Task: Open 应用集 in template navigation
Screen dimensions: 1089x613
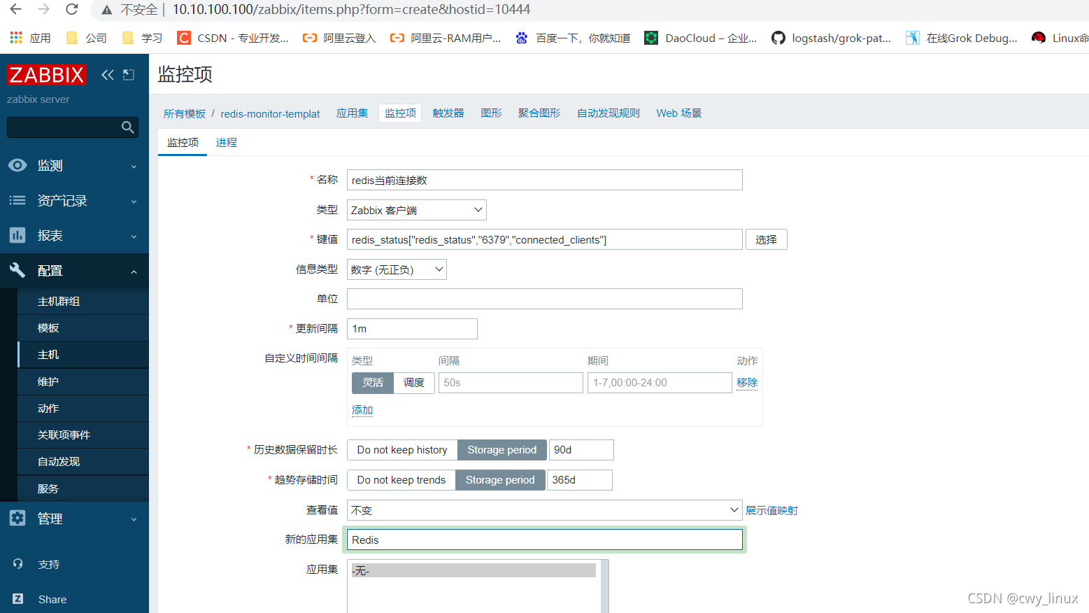Action: tap(352, 113)
